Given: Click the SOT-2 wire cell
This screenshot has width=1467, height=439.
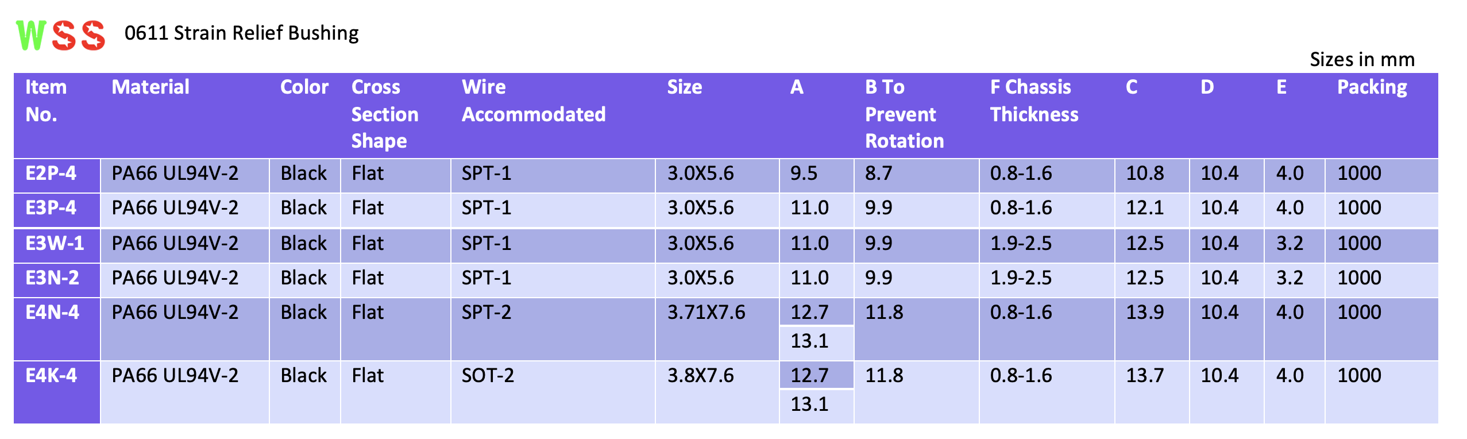Looking at the screenshot, I should coord(488,376).
